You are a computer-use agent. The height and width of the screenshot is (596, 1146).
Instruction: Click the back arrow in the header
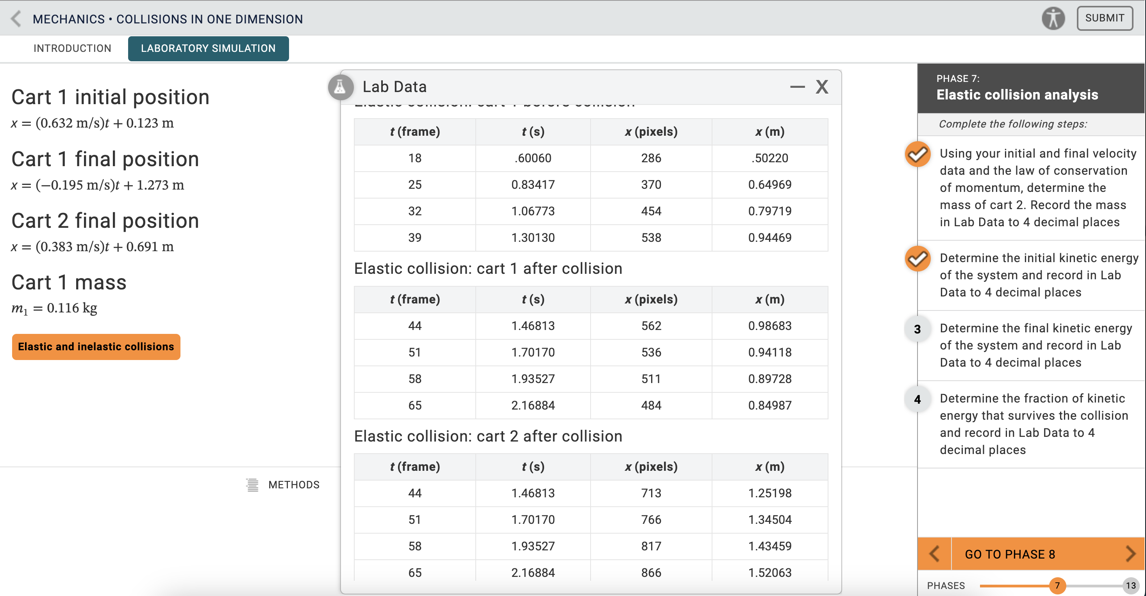[16, 19]
